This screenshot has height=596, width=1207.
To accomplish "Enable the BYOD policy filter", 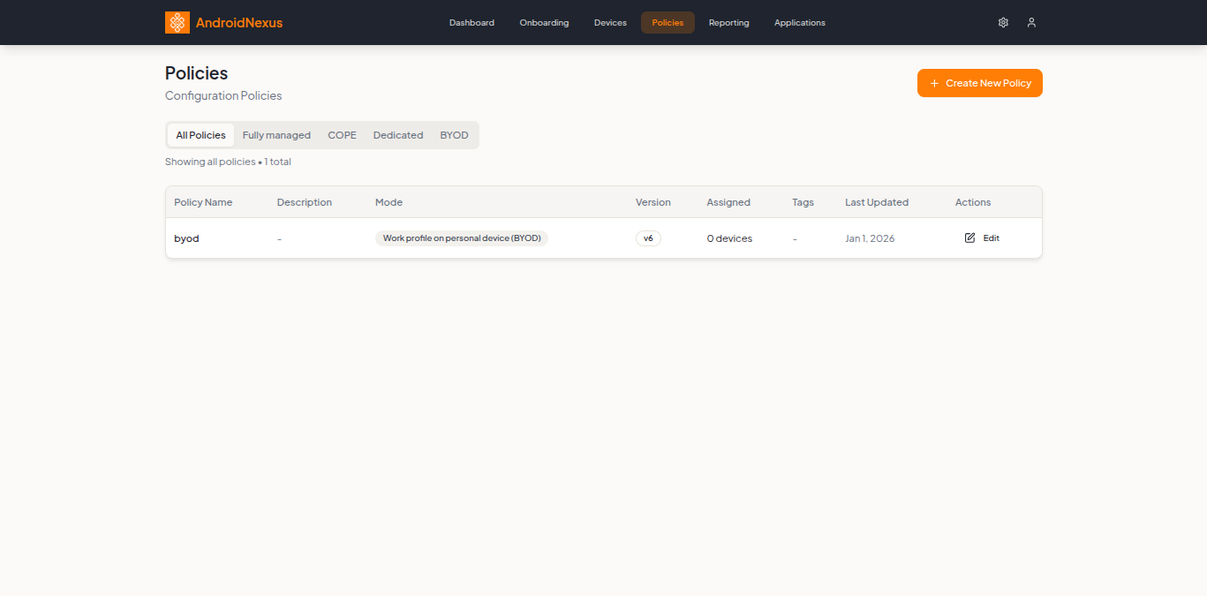I will tap(454, 134).
